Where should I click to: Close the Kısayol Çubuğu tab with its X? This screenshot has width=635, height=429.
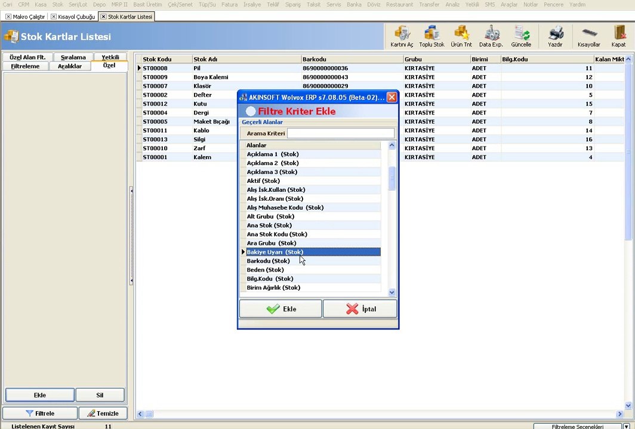(54, 17)
